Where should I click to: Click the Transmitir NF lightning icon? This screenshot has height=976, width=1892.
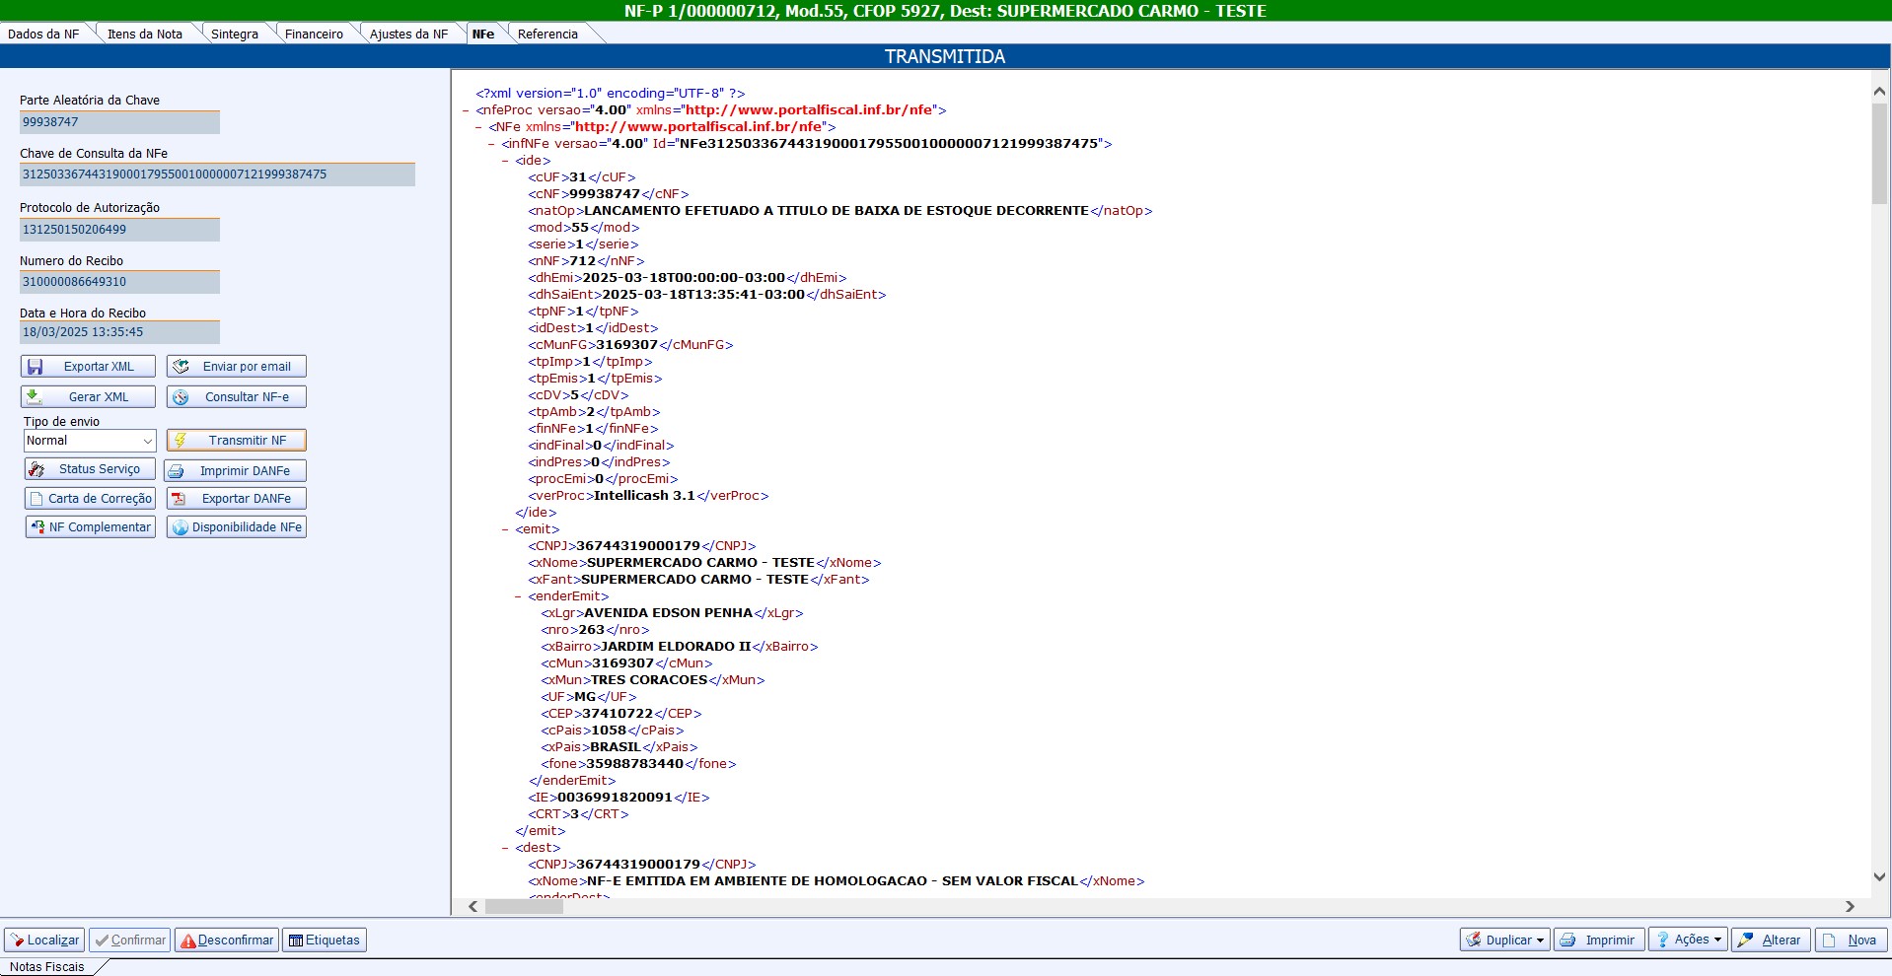tap(181, 441)
